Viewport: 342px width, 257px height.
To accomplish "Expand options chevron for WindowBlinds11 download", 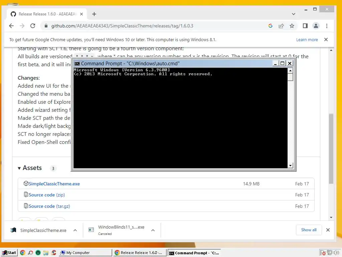I will pyautogui.click(x=153, y=230).
